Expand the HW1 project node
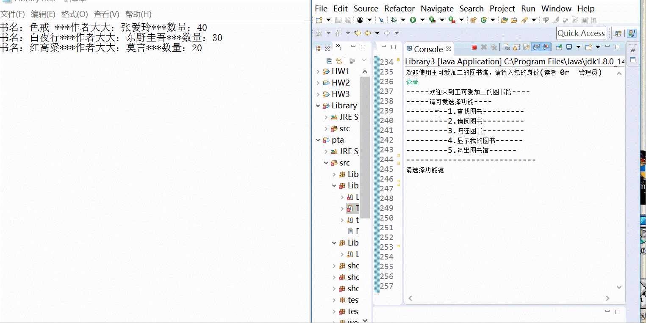The width and height of the screenshot is (646, 323). point(318,72)
